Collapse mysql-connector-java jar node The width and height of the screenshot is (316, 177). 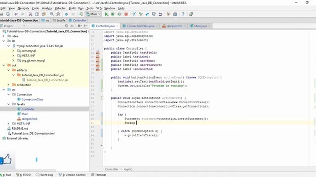pos(8,46)
